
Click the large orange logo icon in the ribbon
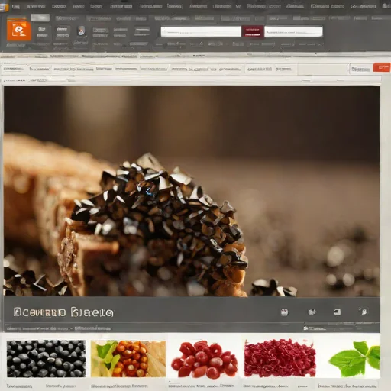[x=19, y=31]
